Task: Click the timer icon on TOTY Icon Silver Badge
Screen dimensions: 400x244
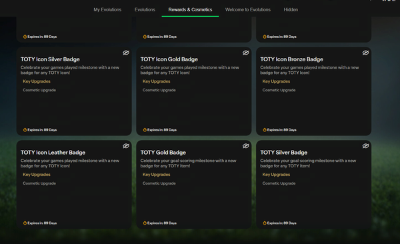Action: (25, 130)
